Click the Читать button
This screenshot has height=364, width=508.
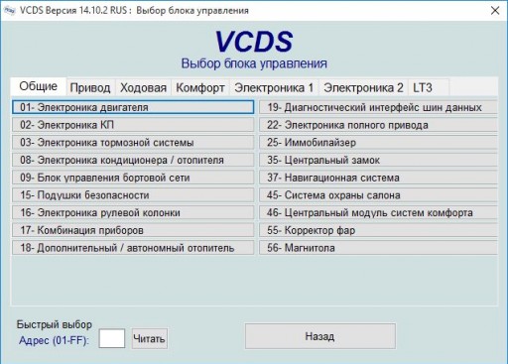[150, 338]
